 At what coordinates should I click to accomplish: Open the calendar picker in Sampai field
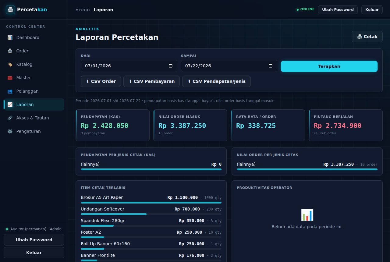click(x=271, y=66)
